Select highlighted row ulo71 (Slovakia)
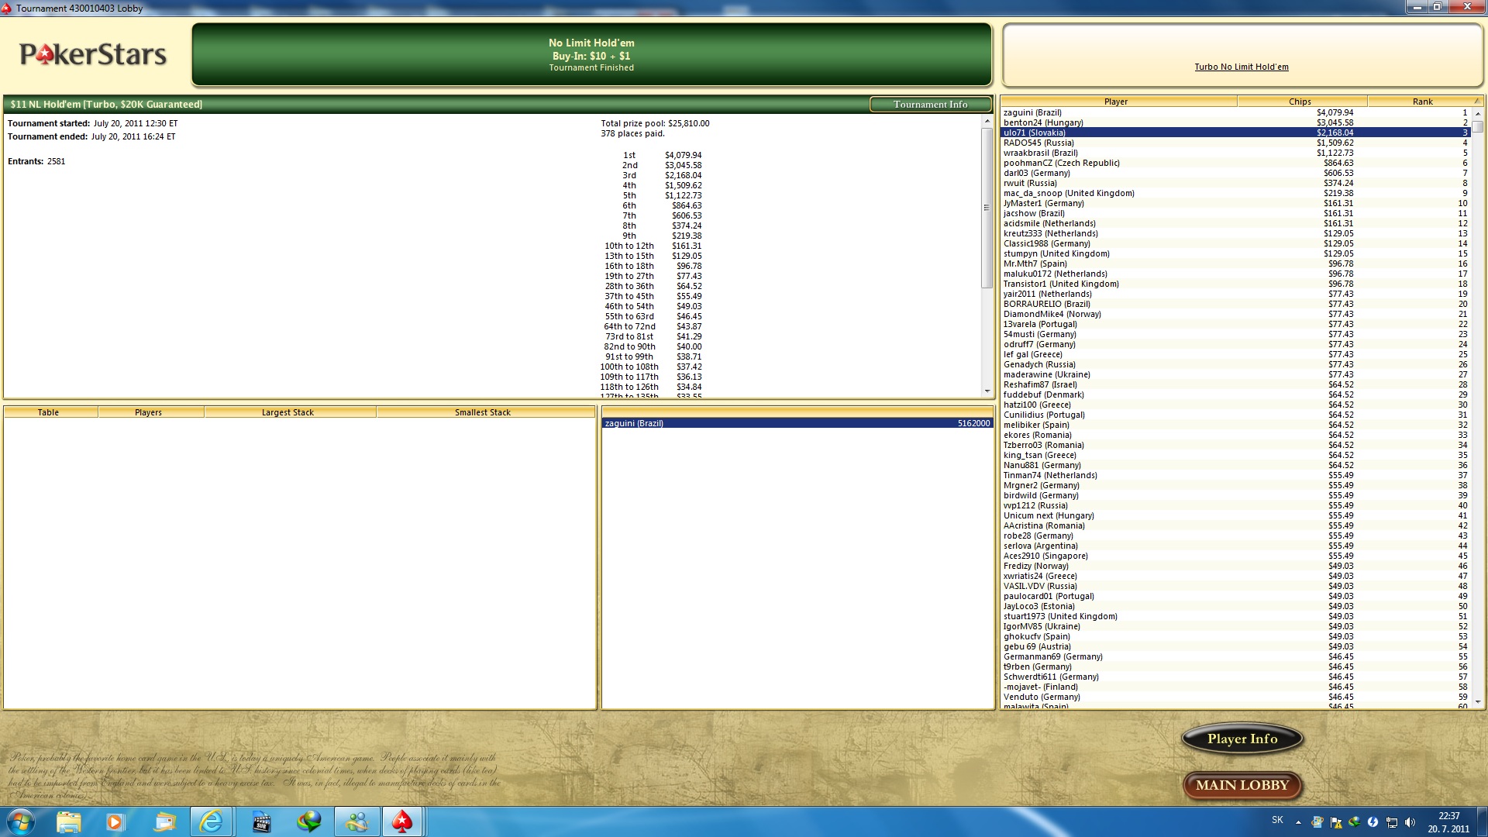 (x=1235, y=133)
